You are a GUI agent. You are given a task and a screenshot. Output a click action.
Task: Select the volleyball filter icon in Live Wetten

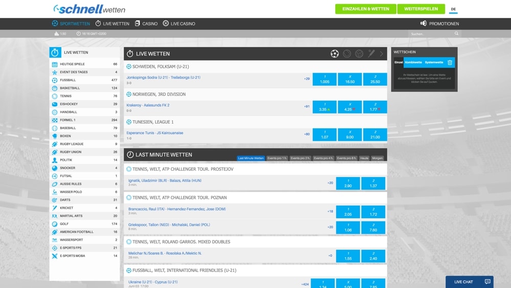359,54
